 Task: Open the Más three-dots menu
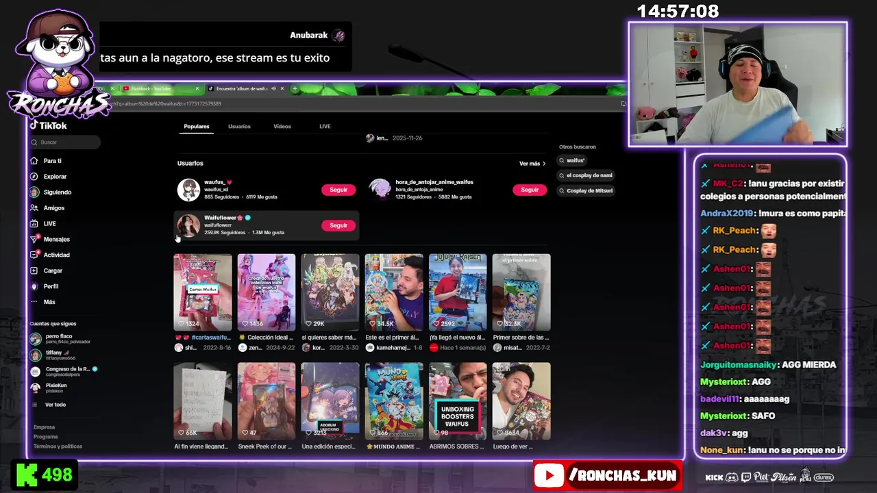pyautogui.click(x=34, y=302)
